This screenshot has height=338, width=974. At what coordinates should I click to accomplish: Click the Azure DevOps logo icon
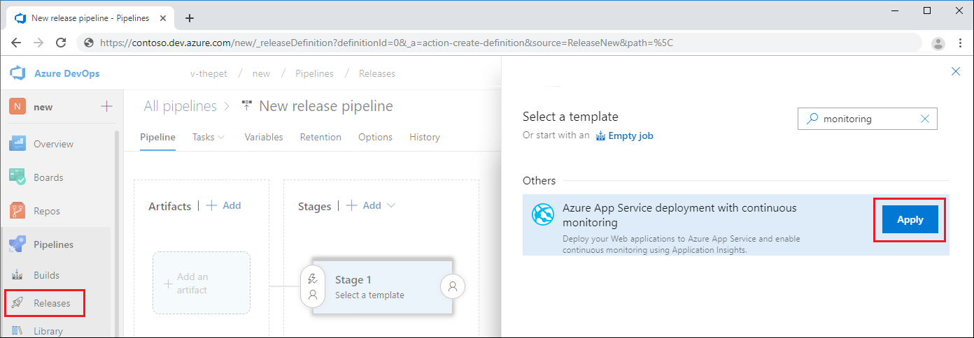(x=17, y=73)
